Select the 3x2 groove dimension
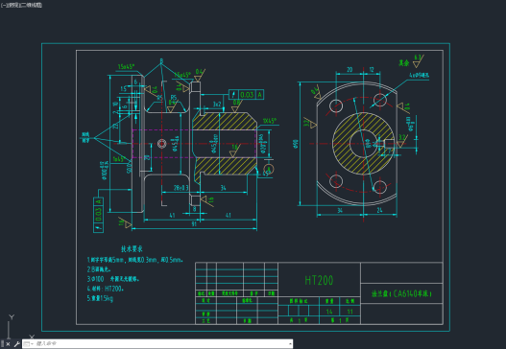Screen dimensions: 506x349 click(217, 105)
